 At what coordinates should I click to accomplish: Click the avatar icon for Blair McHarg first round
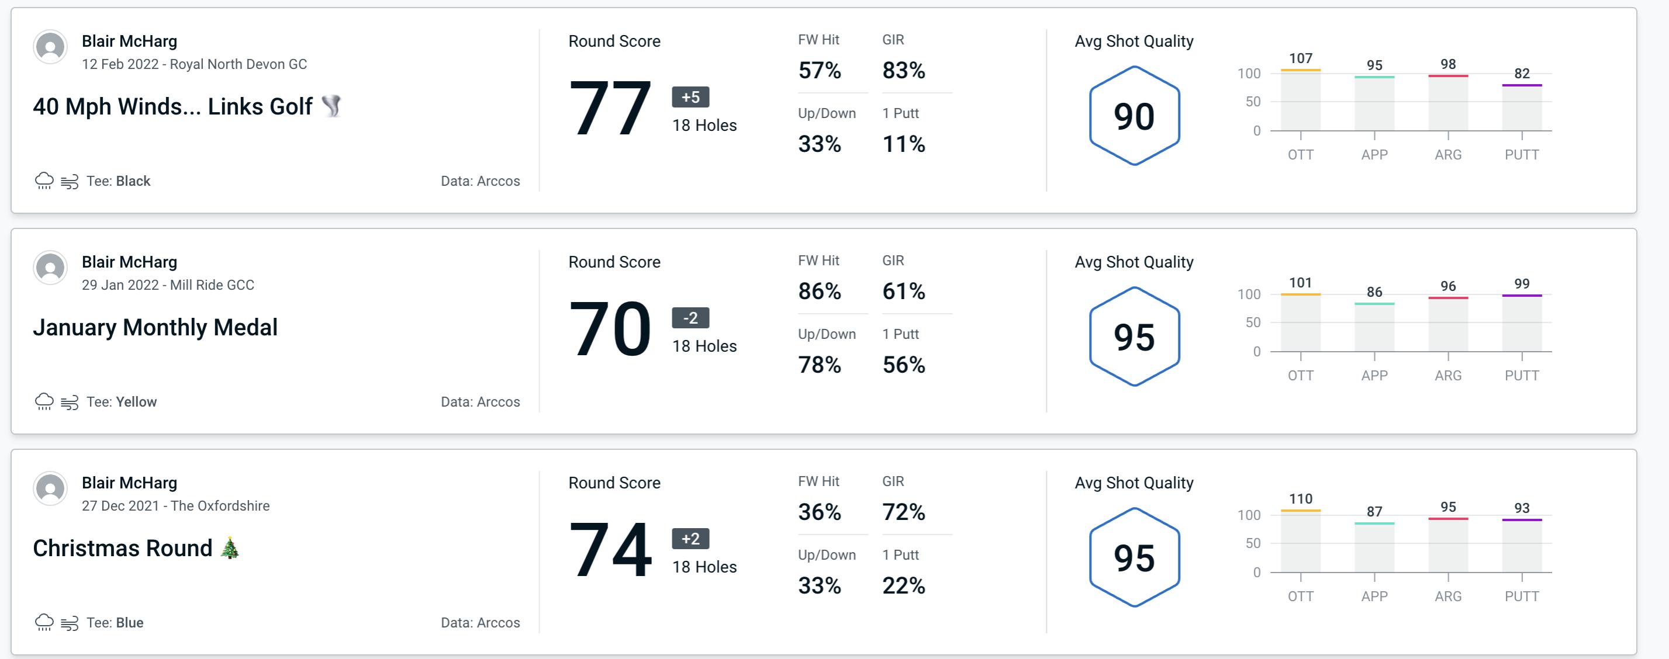coord(50,49)
